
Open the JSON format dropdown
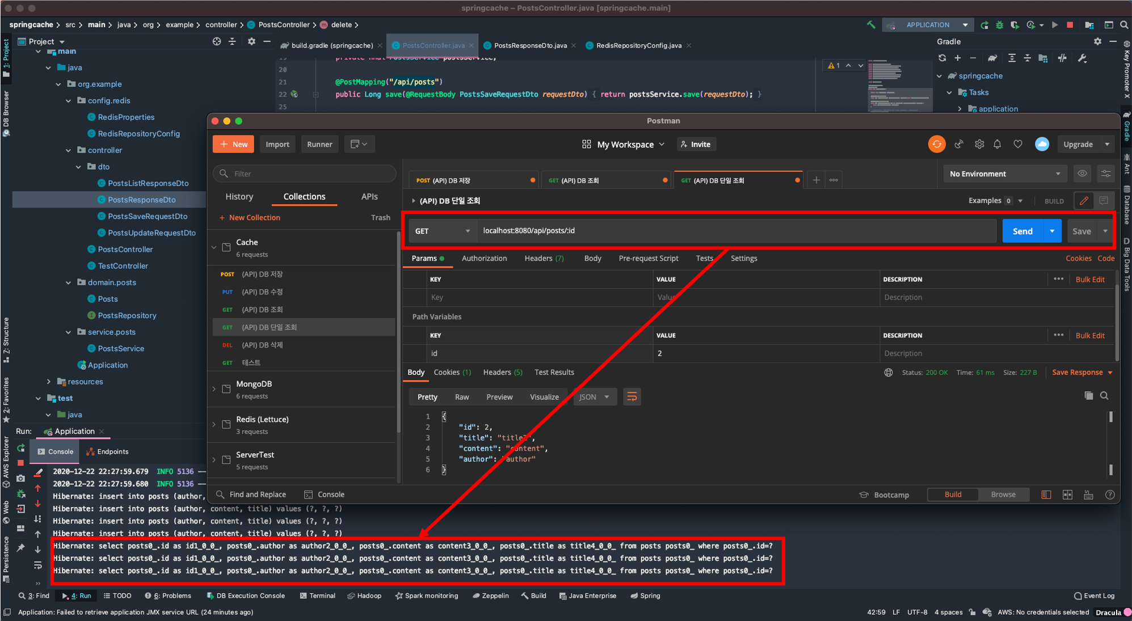tap(594, 396)
